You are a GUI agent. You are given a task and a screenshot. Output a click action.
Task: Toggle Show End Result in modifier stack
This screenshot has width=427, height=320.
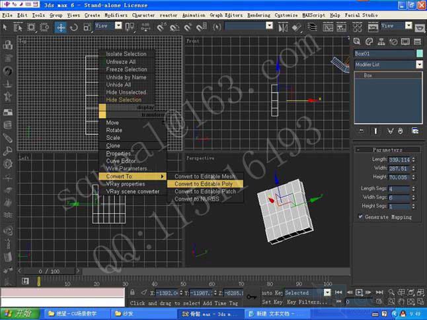[375, 131]
